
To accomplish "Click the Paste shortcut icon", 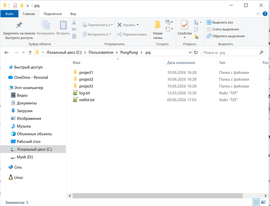I will (74, 36).
